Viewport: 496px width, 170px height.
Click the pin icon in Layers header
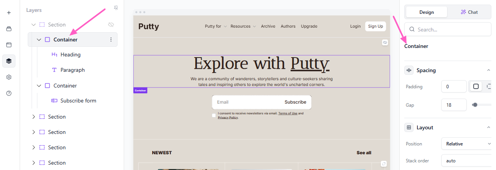[x=116, y=8]
